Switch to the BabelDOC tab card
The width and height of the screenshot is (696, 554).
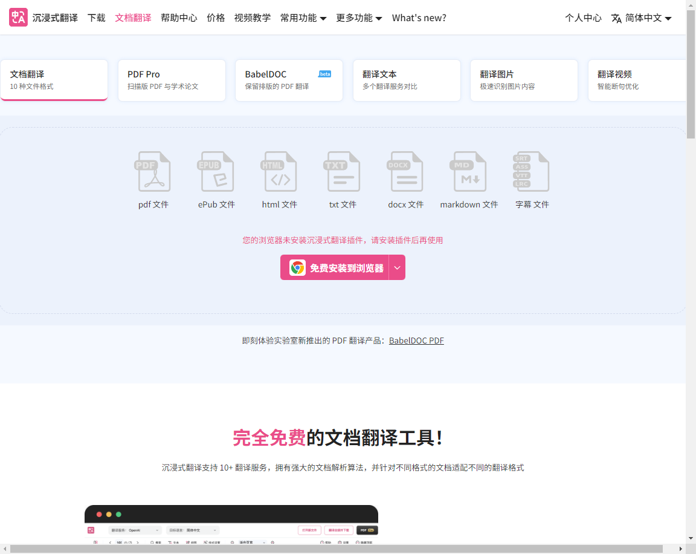[289, 80]
